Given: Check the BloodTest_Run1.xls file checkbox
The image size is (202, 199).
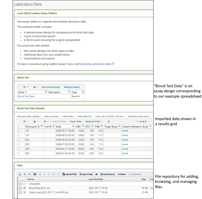Looking at the screenshot, I should [20, 188].
